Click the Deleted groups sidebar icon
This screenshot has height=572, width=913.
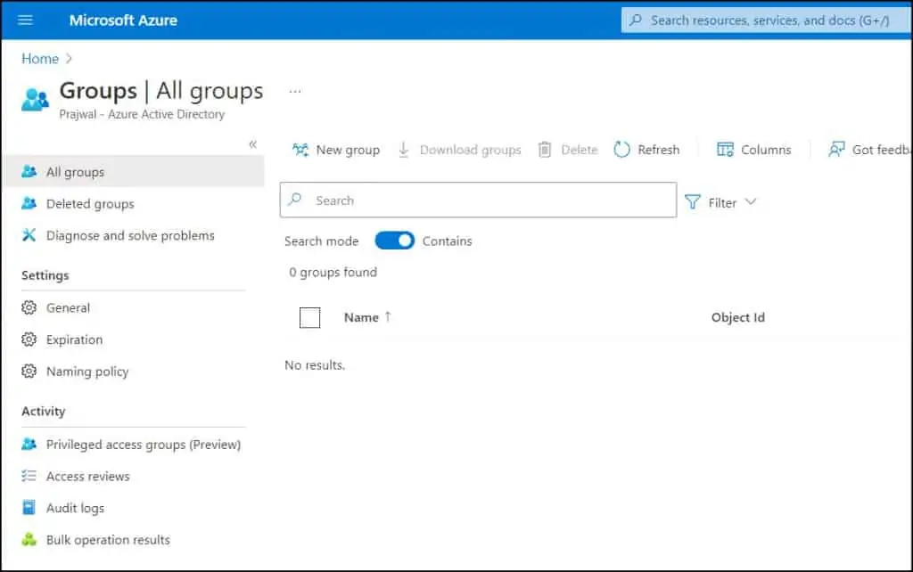29,204
